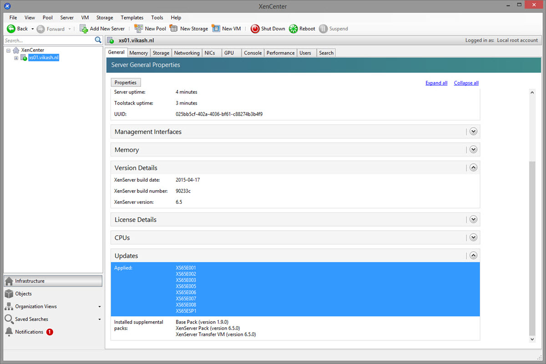
Task: Click the green Reboot icon
Action: [293, 29]
